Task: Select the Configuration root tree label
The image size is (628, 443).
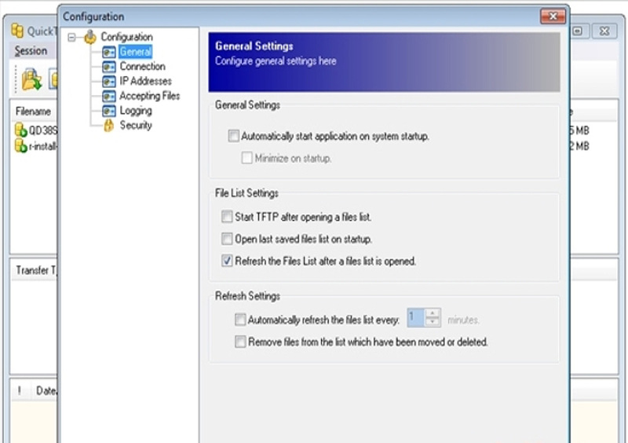Action: click(x=126, y=37)
